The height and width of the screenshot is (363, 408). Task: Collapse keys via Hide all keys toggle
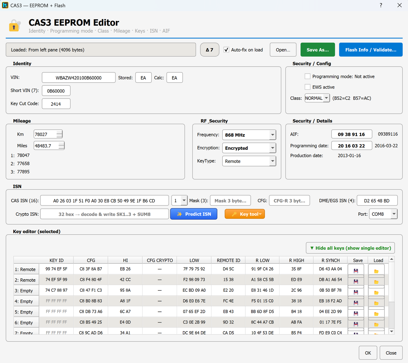(x=350, y=248)
